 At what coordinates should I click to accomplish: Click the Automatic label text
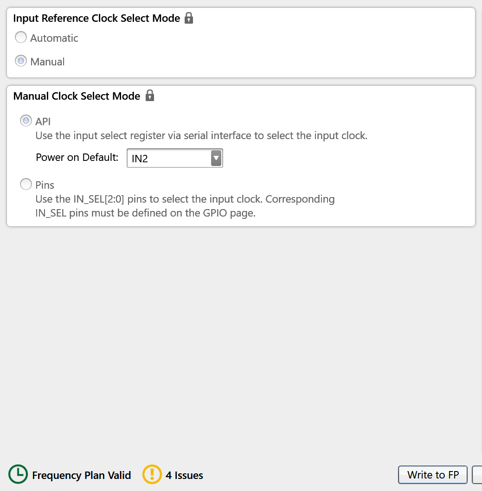point(54,38)
